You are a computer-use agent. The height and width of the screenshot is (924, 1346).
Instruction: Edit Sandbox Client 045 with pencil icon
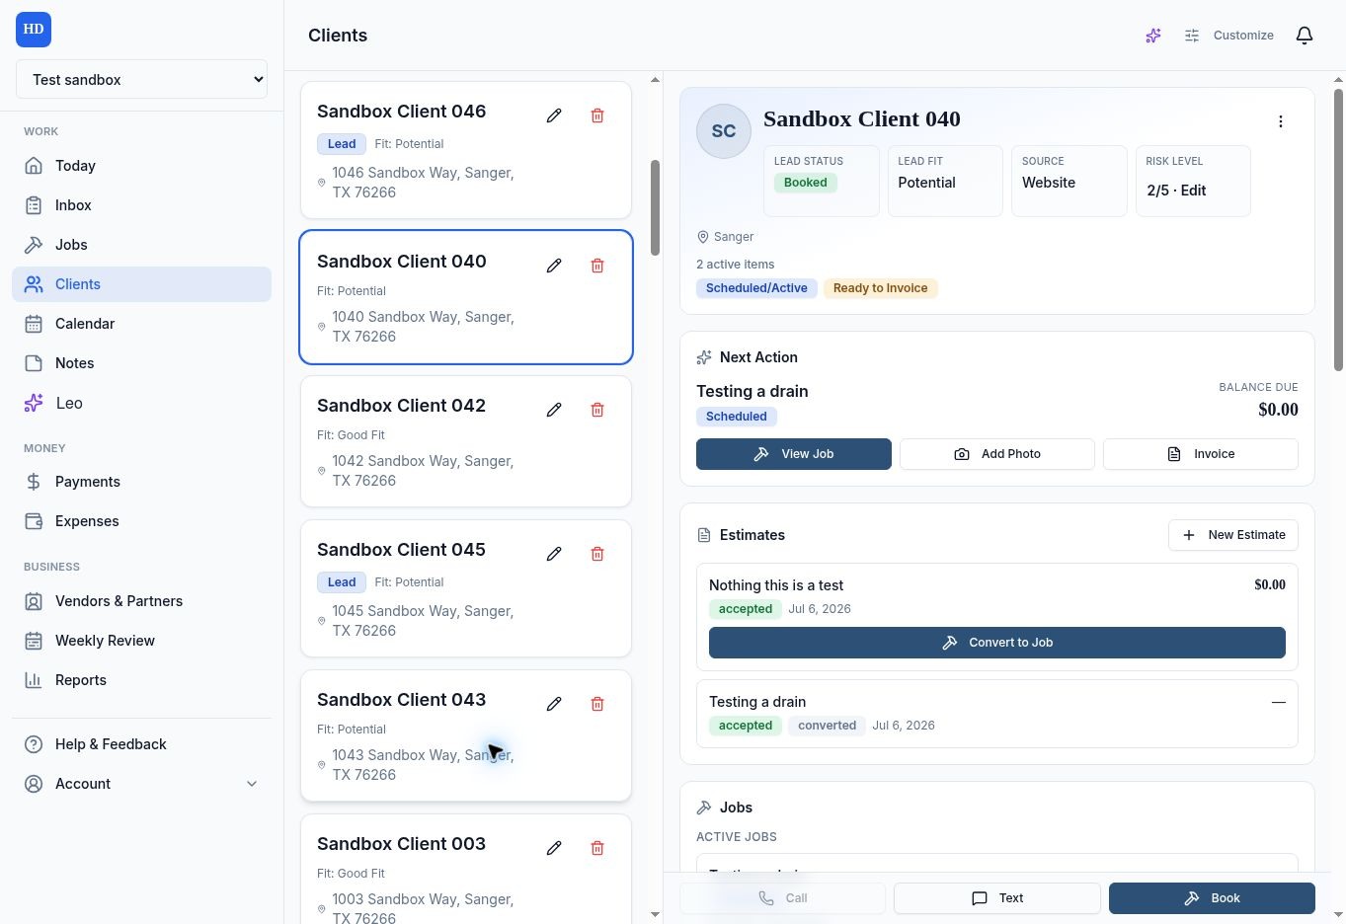(554, 554)
